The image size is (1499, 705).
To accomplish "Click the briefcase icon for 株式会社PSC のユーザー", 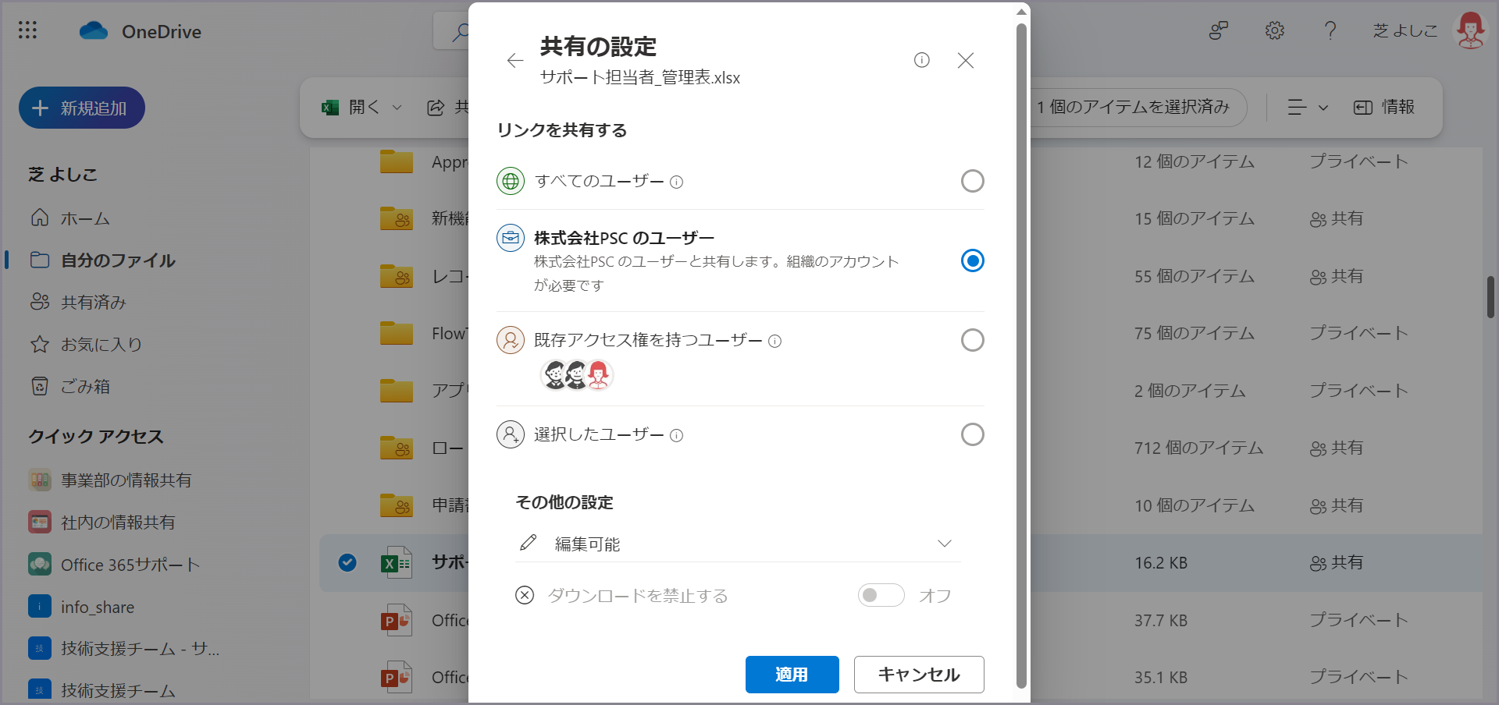I will point(511,238).
